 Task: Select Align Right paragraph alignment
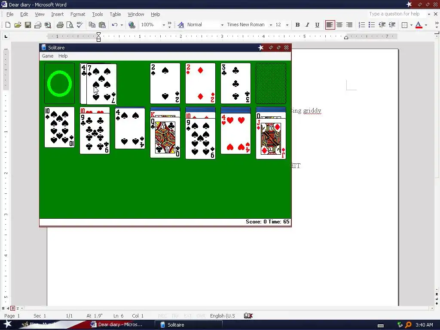click(x=349, y=25)
